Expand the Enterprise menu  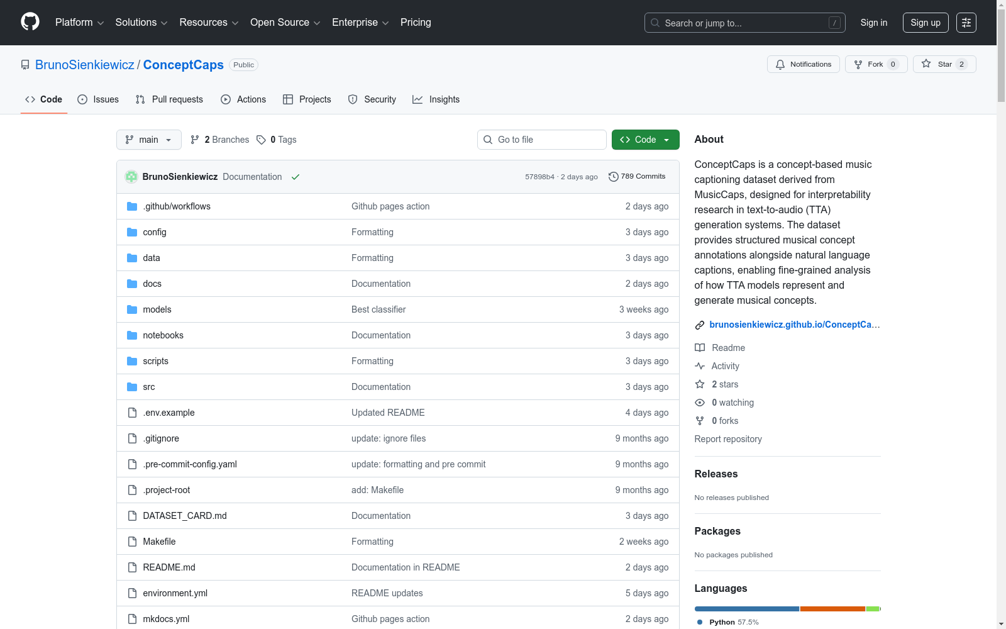click(360, 23)
